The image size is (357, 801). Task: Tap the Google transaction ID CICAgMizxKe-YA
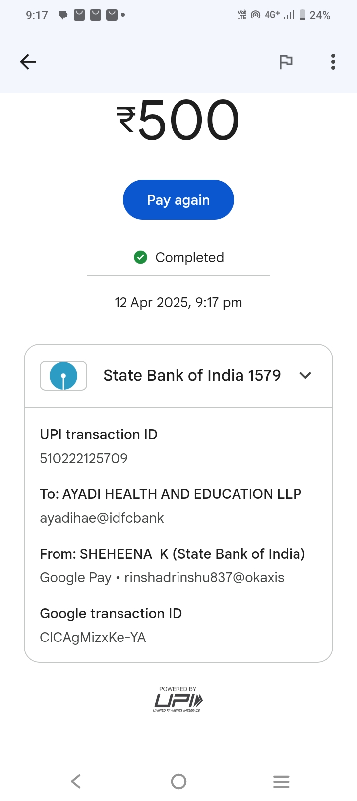point(93,637)
